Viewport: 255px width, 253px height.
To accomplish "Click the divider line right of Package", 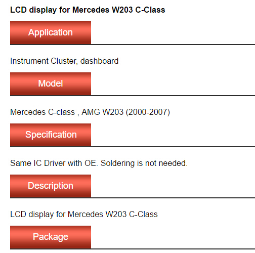I will [173, 249].
